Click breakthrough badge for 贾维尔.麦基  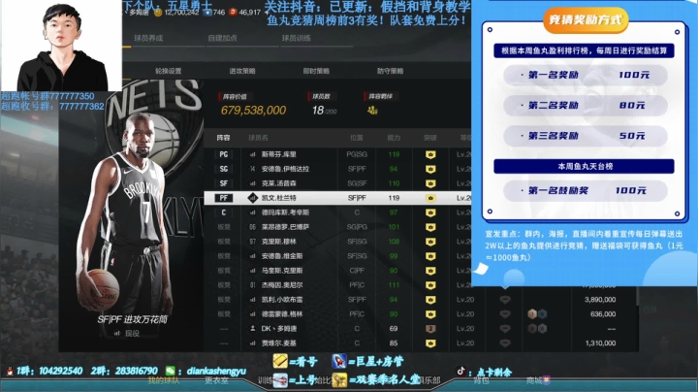(x=430, y=343)
